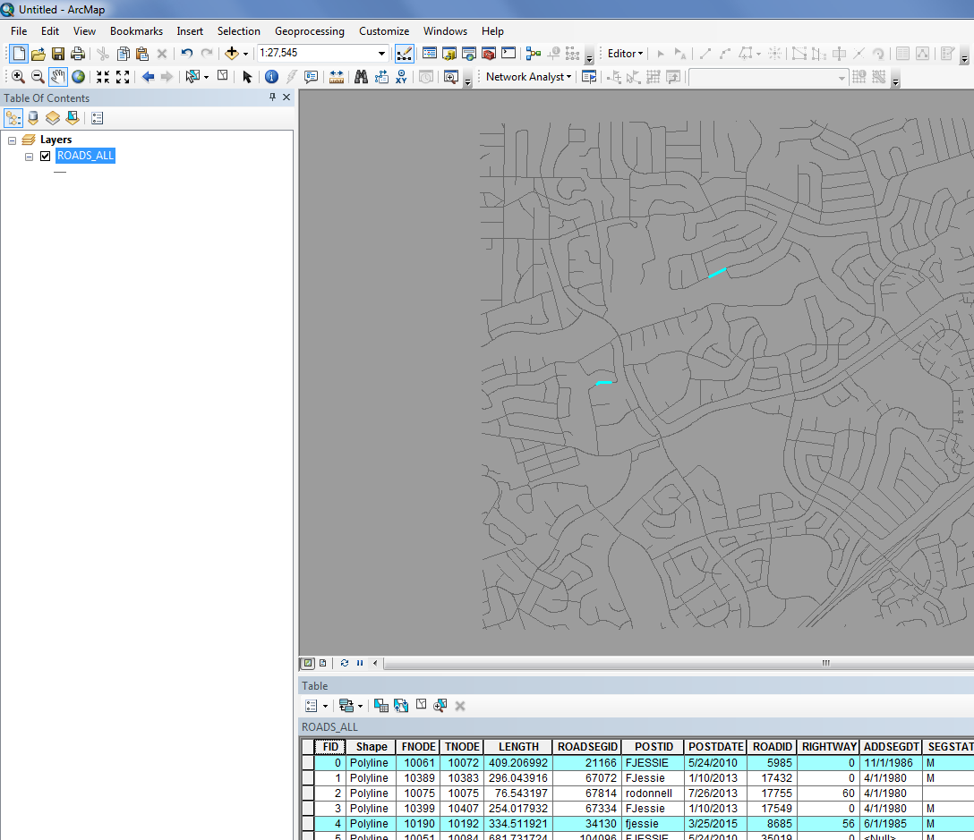Open the Bookmarks menu
974x840 pixels.
[x=136, y=31]
